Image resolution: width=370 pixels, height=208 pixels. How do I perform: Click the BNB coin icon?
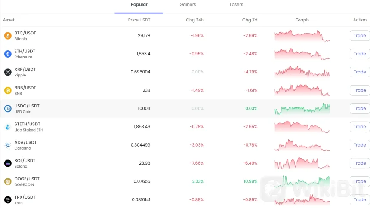[8, 90]
